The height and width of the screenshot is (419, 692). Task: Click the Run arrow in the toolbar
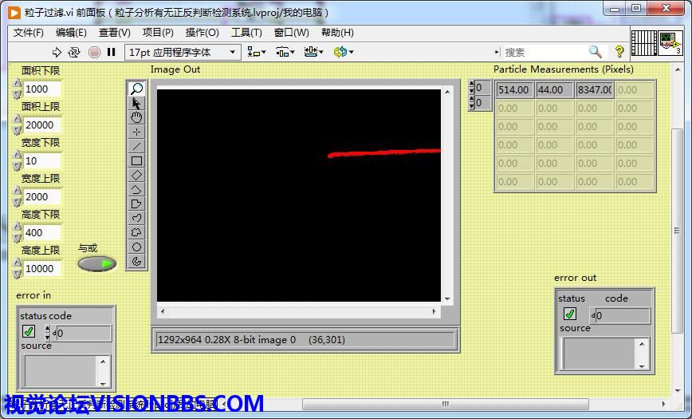coord(57,52)
